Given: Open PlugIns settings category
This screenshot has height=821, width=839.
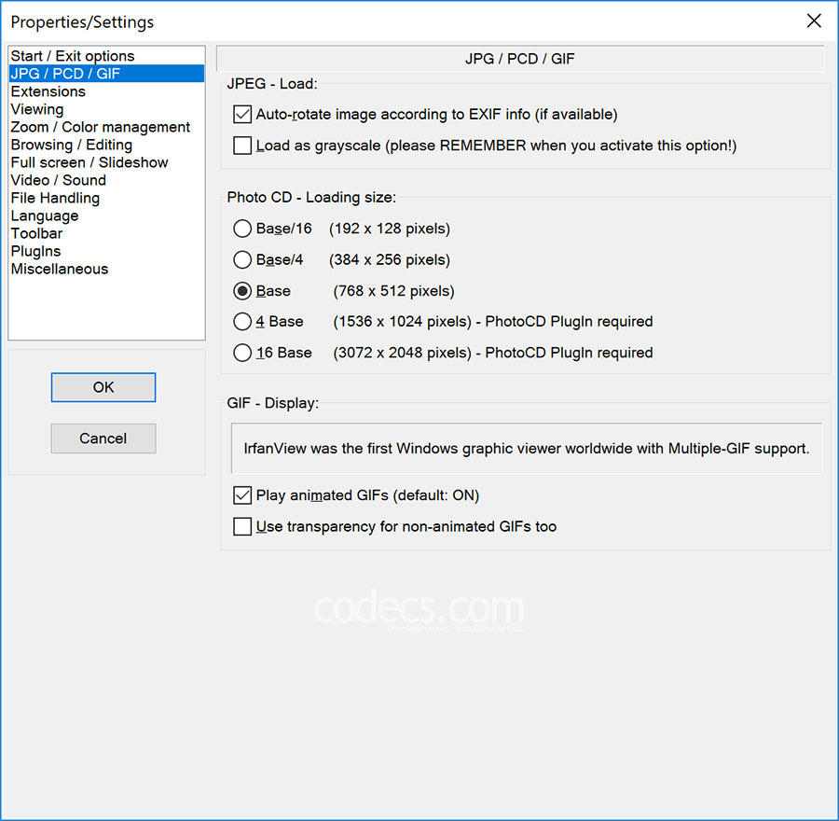Looking at the screenshot, I should point(36,251).
